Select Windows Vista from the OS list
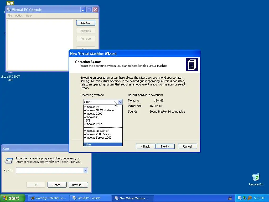 (103, 124)
